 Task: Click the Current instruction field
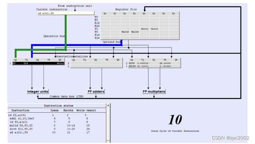point(66,13)
